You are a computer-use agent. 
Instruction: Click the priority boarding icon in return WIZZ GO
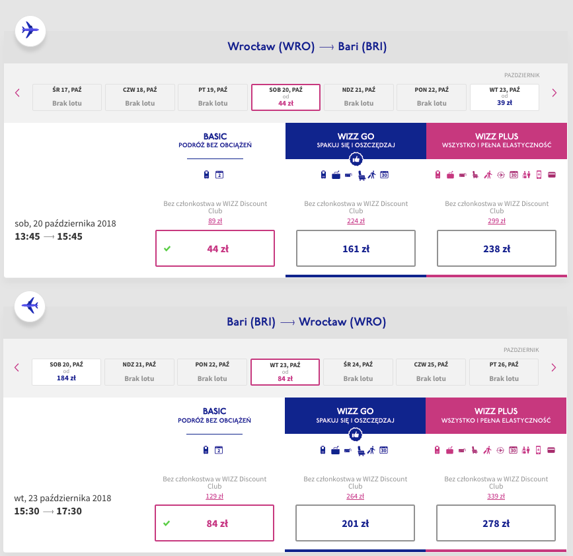point(371,450)
